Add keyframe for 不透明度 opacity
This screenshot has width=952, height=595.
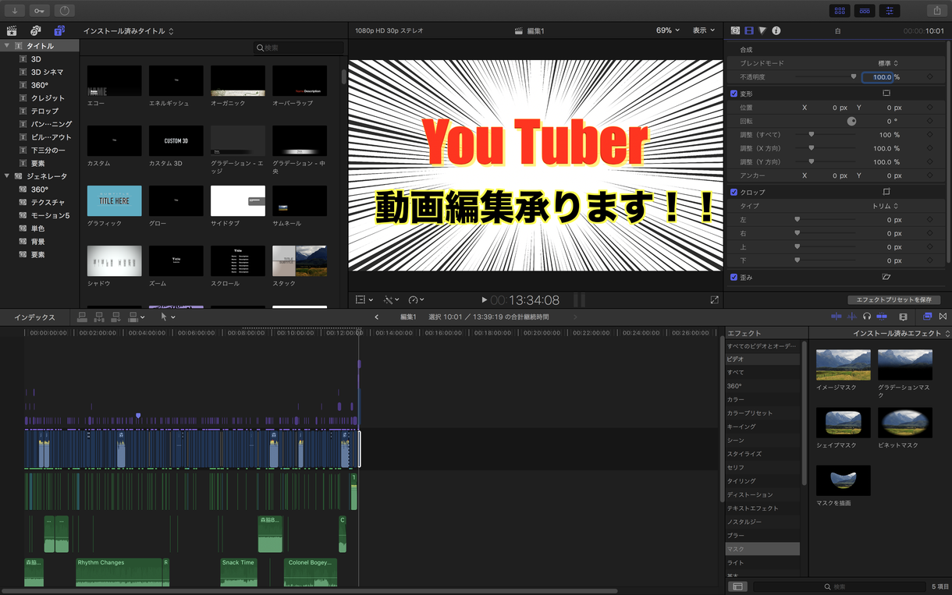point(929,77)
